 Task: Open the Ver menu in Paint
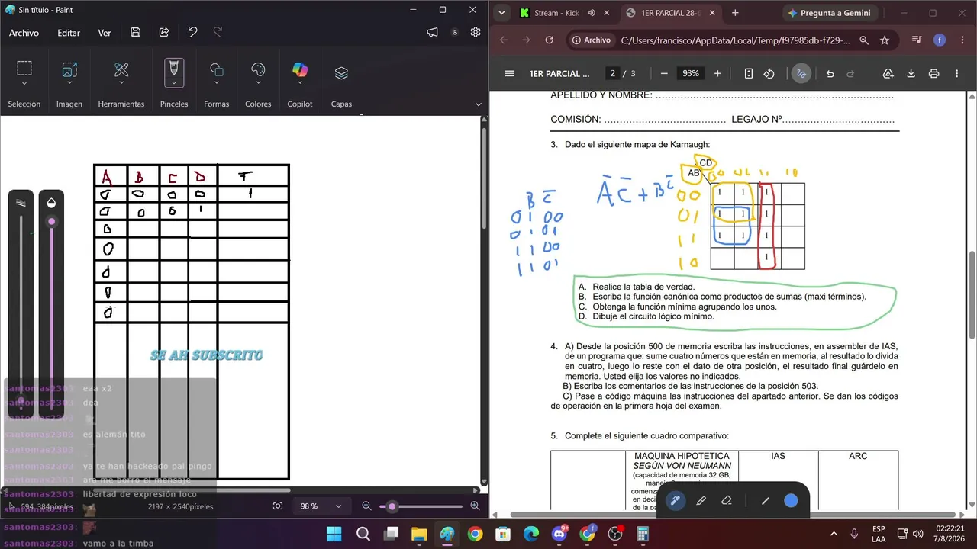(105, 33)
